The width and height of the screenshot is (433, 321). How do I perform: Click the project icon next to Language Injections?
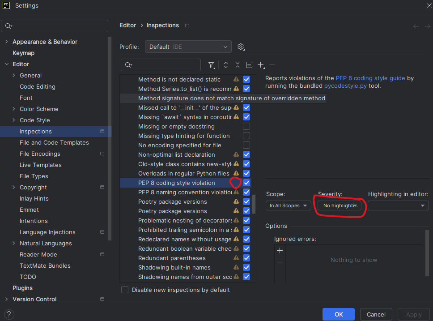coord(102,232)
